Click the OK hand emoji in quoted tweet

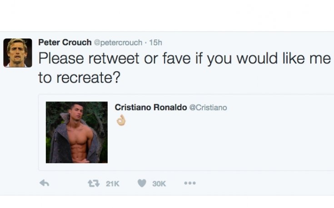(120, 120)
